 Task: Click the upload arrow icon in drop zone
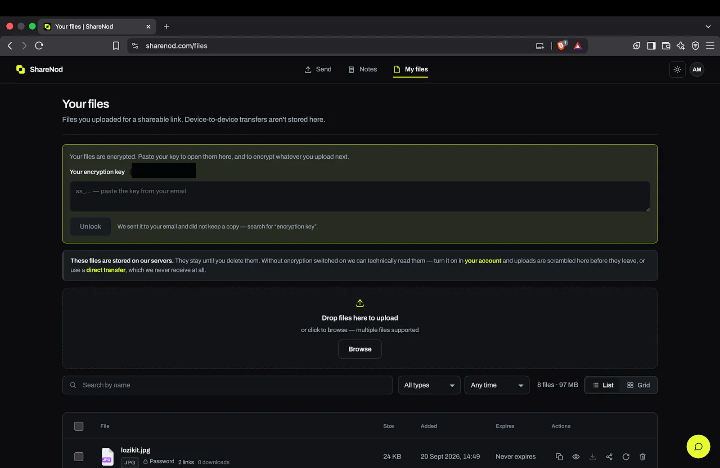360,303
